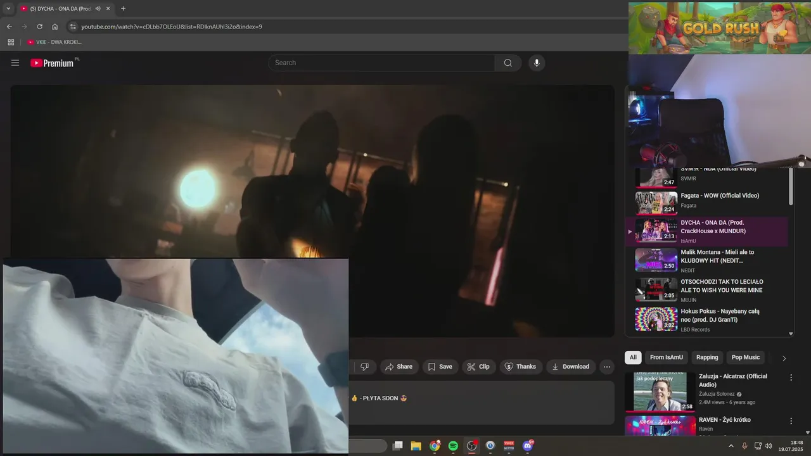Create a Clip of the video
The width and height of the screenshot is (811, 456).
(x=478, y=367)
